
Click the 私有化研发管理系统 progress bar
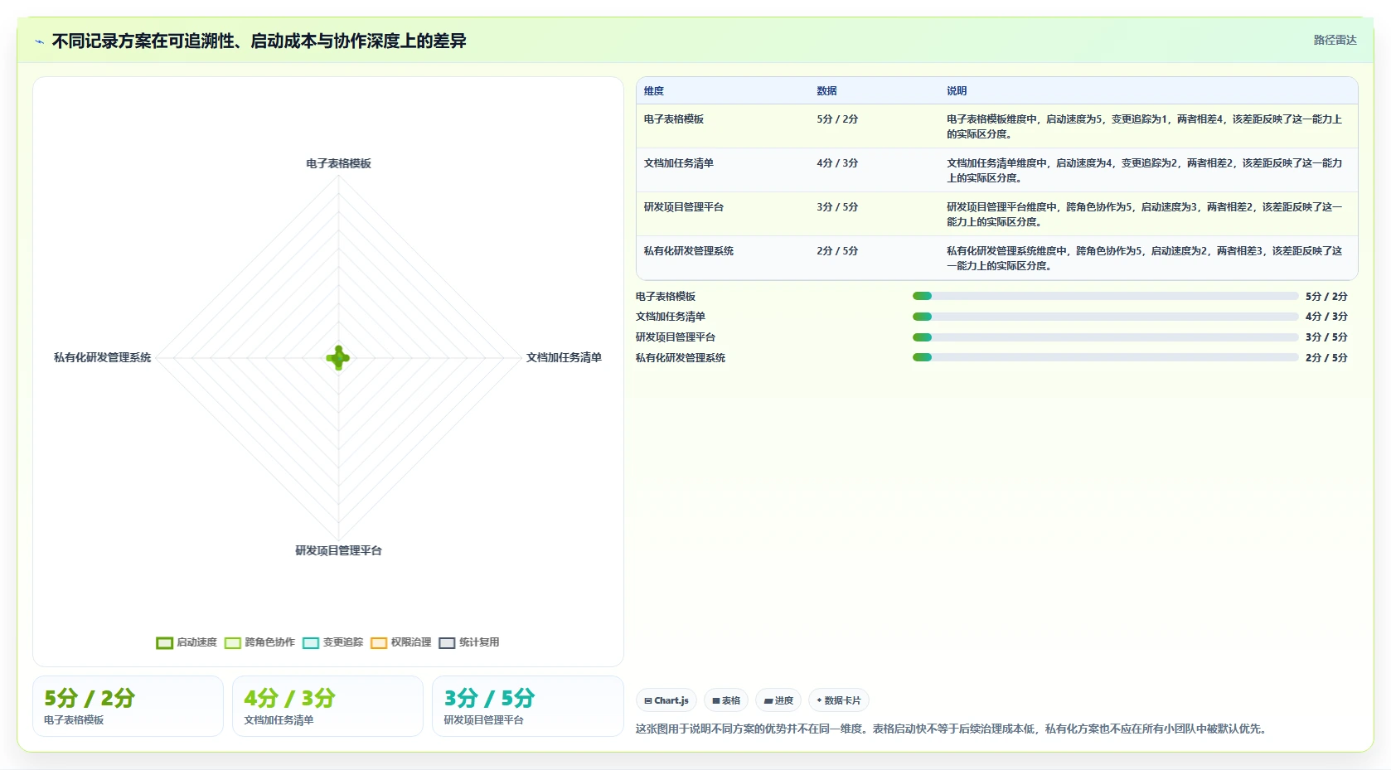(x=1105, y=357)
